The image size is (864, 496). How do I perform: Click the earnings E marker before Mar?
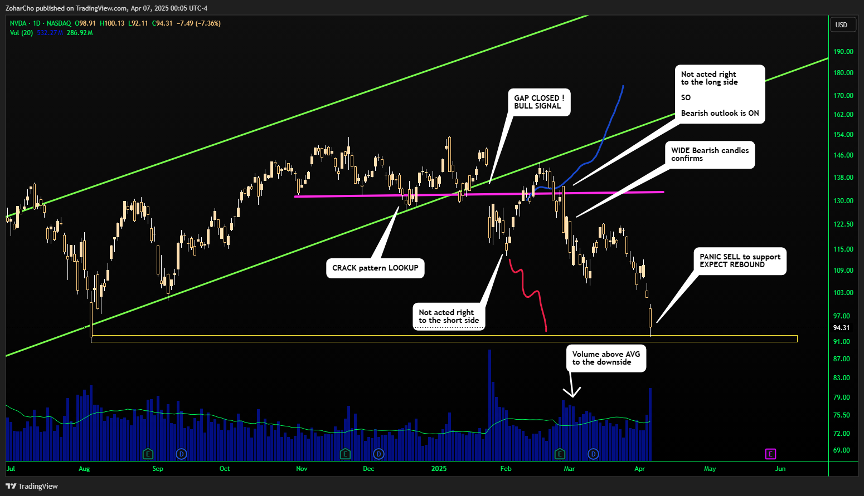click(x=560, y=454)
